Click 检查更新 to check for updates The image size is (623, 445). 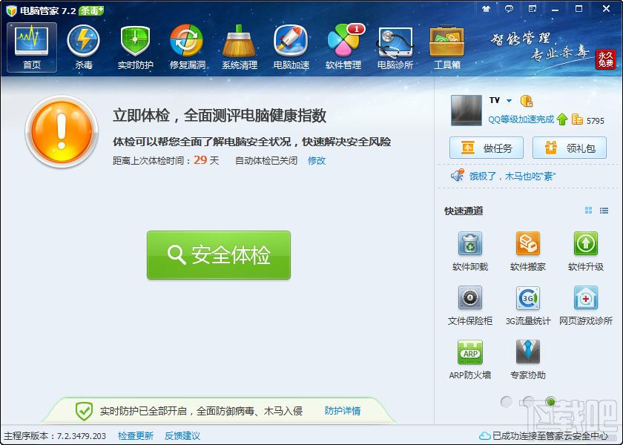click(136, 436)
